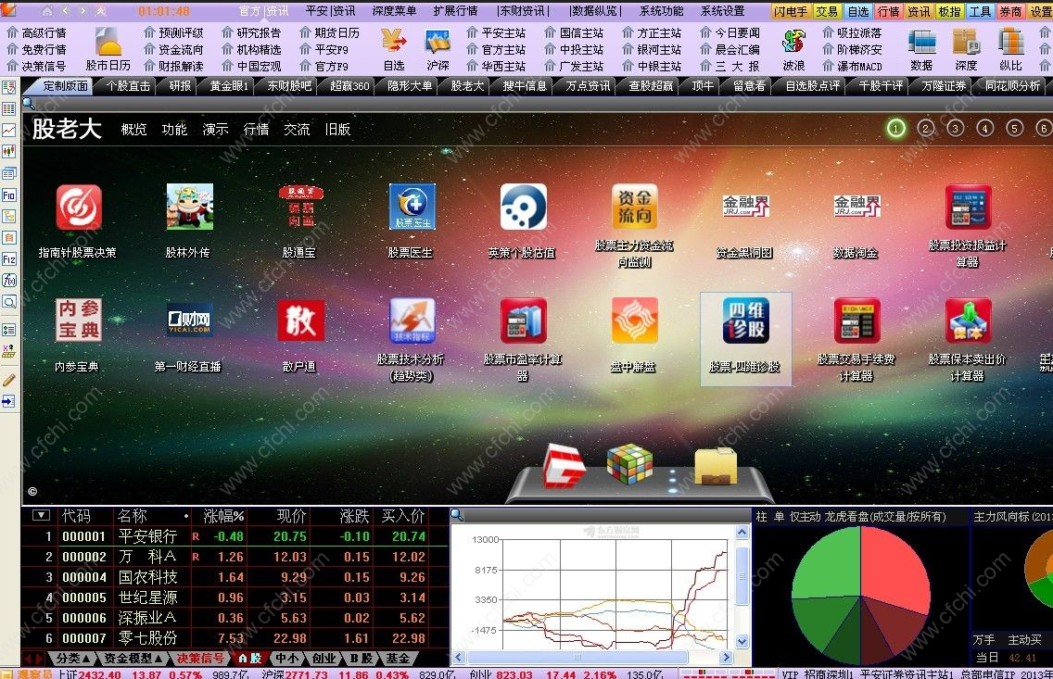1053x679 pixels.
Task: Expand the 分类 tab arrow
Action: point(86,659)
